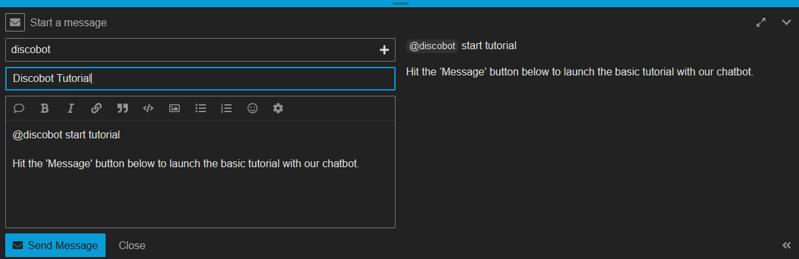Add a blockquote with the quotation marks icon
This screenshot has width=799, height=259.
click(x=122, y=108)
